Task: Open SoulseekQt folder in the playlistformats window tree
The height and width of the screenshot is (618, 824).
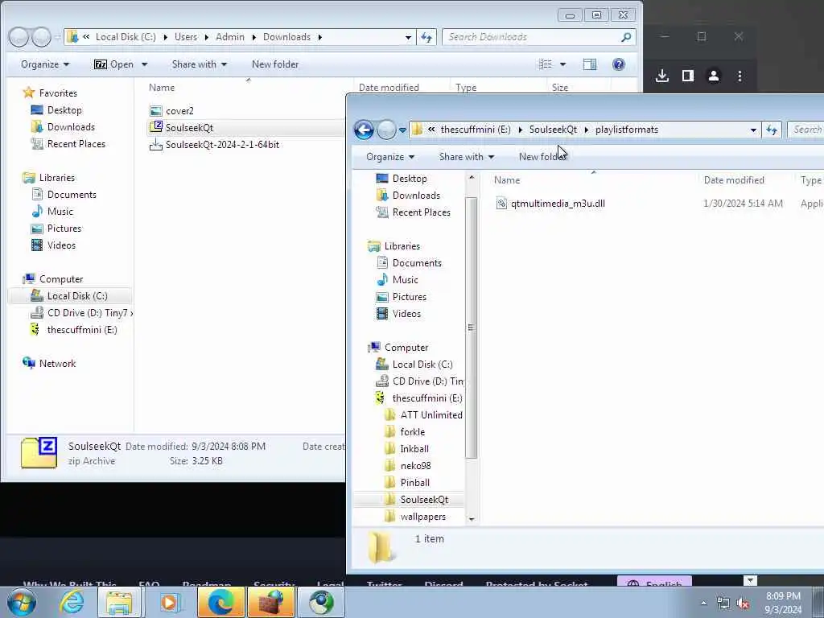Action: pos(423,500)
